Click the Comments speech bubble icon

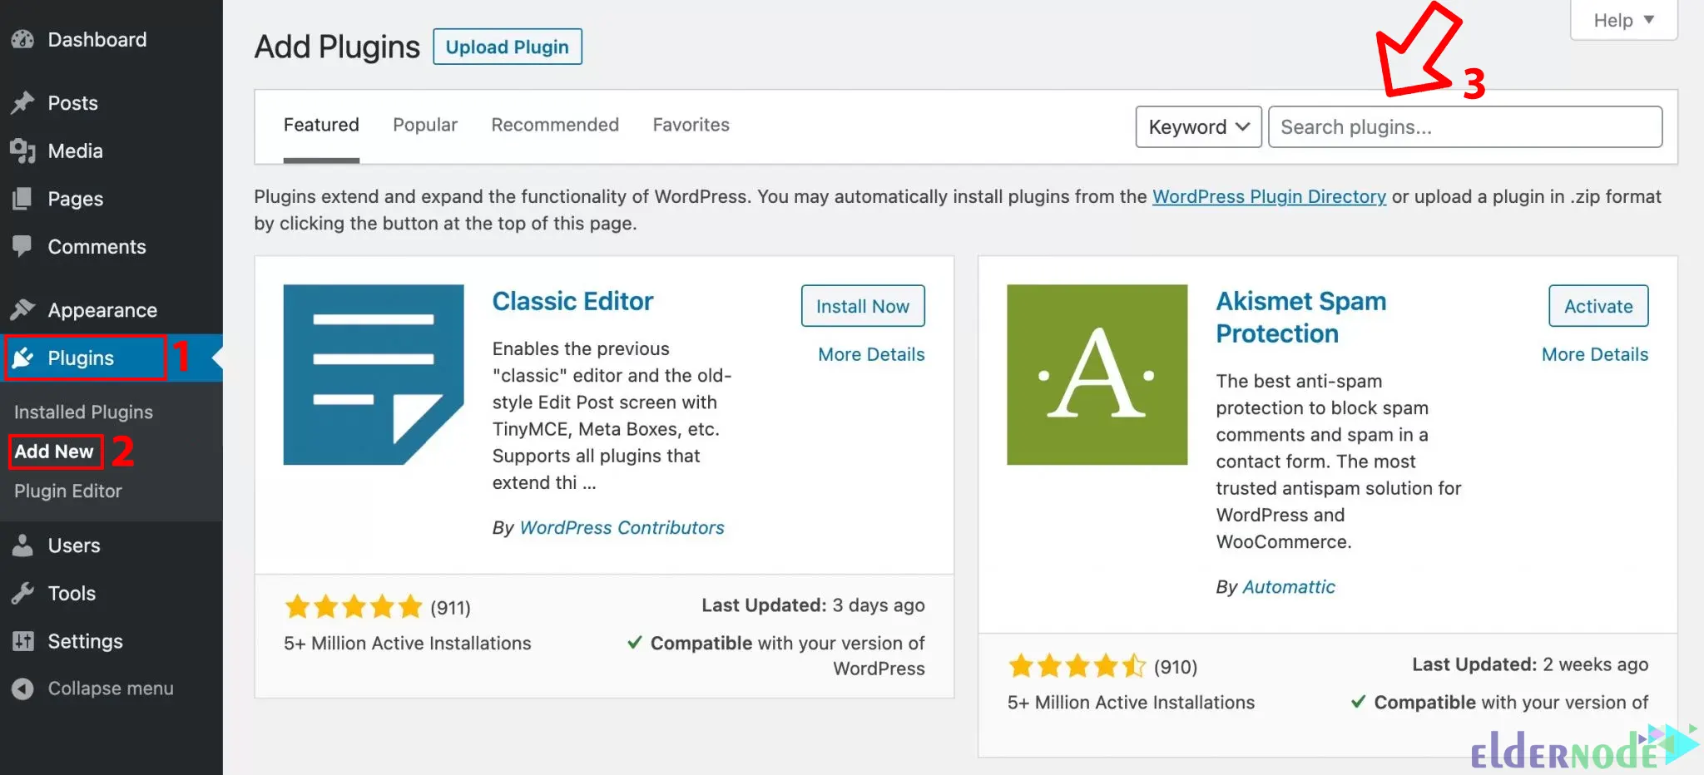(22, 246)
